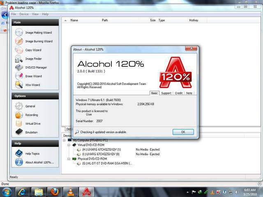Switch to the Note tab
Image resolution: width=263 pixels, height=197 pixels.
tap(189, 93)
